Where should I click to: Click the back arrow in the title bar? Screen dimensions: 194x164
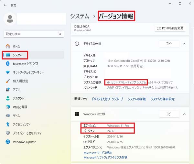pyautogui.click(x=5, y=5)
